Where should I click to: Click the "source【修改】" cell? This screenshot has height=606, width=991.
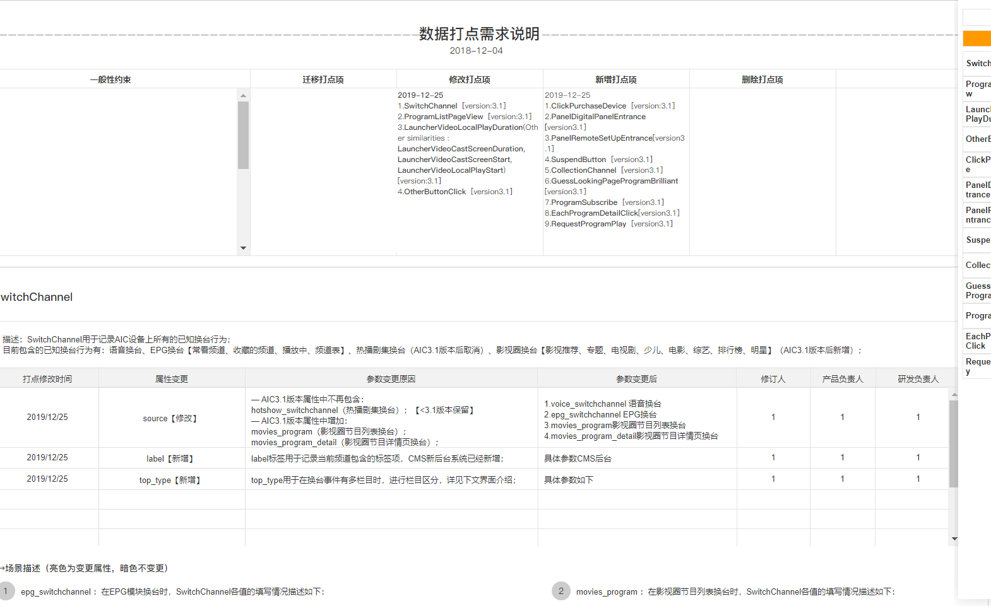[172, 418]
